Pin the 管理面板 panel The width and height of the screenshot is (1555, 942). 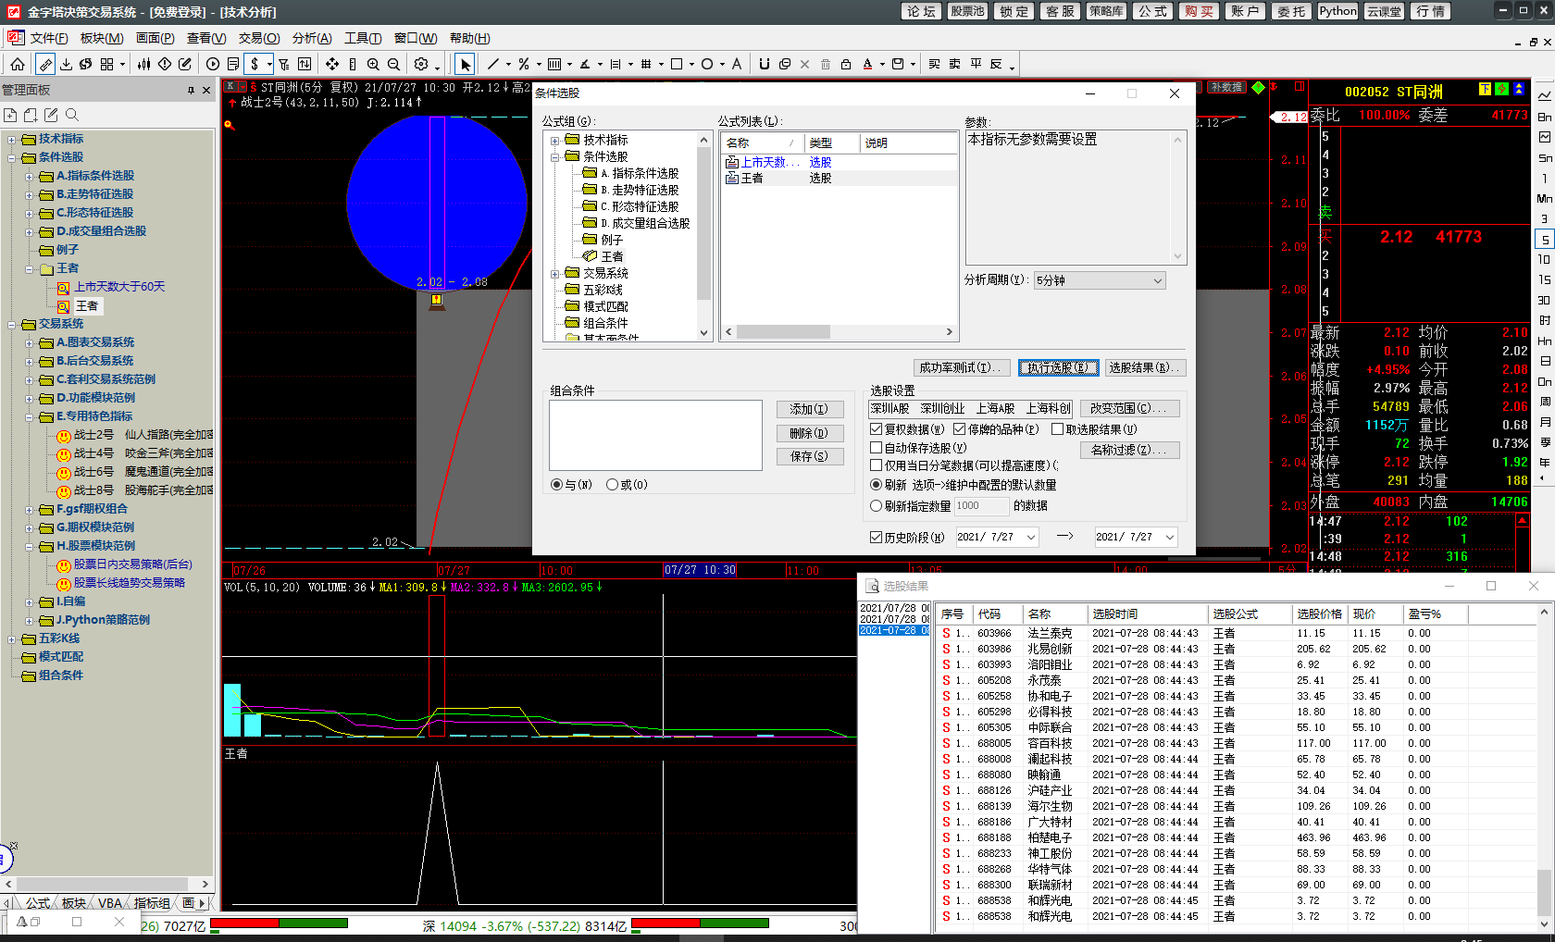point(192,90)
